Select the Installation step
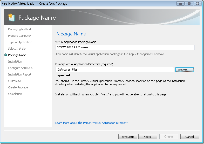The width and height of the screenshot is (204, 144). coord(15,62)
